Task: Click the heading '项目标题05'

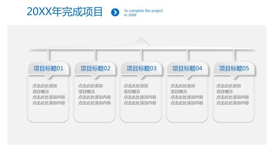Action: coord(234,68)
